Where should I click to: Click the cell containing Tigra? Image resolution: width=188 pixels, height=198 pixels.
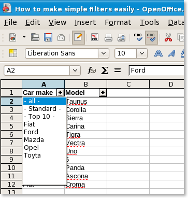coord(86,134)
